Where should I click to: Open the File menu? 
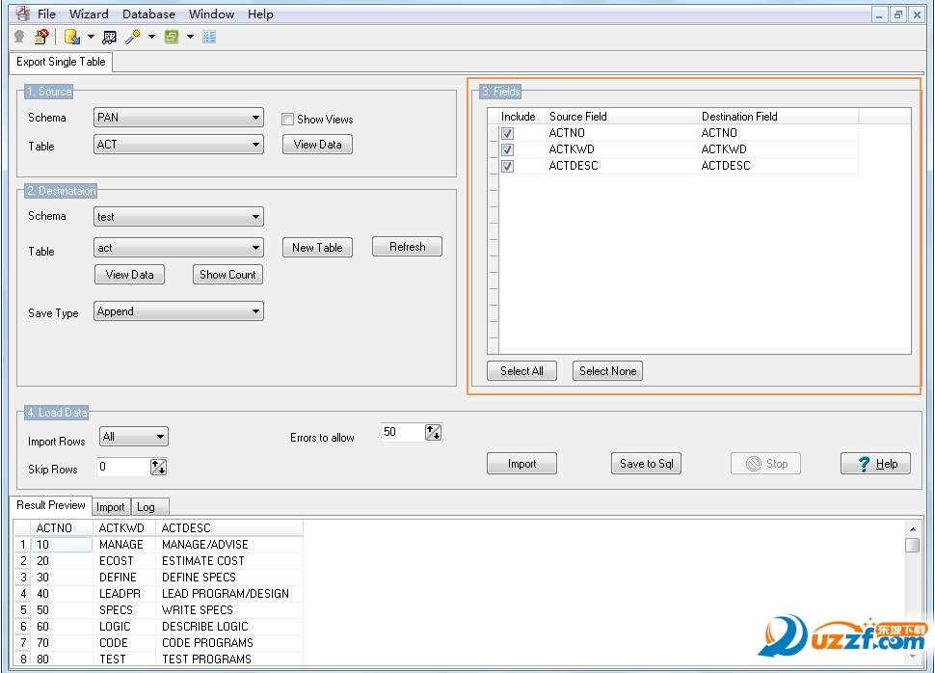tap(46, 13)
